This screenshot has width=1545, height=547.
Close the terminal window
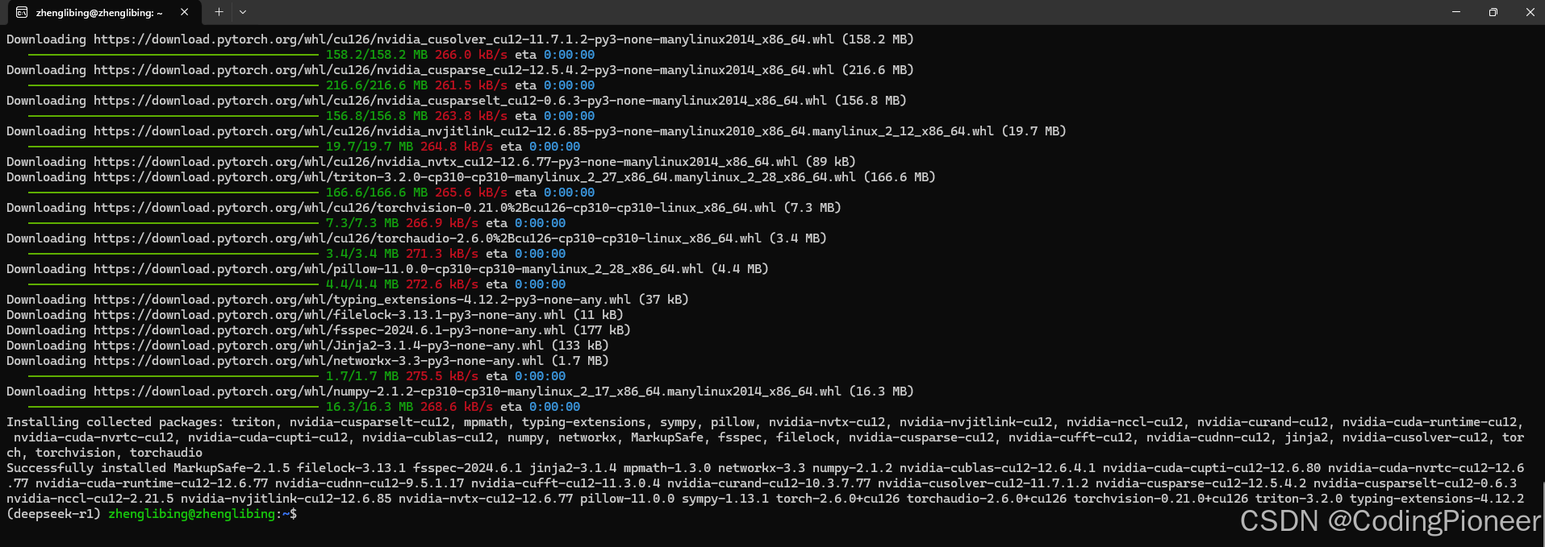1530,12
